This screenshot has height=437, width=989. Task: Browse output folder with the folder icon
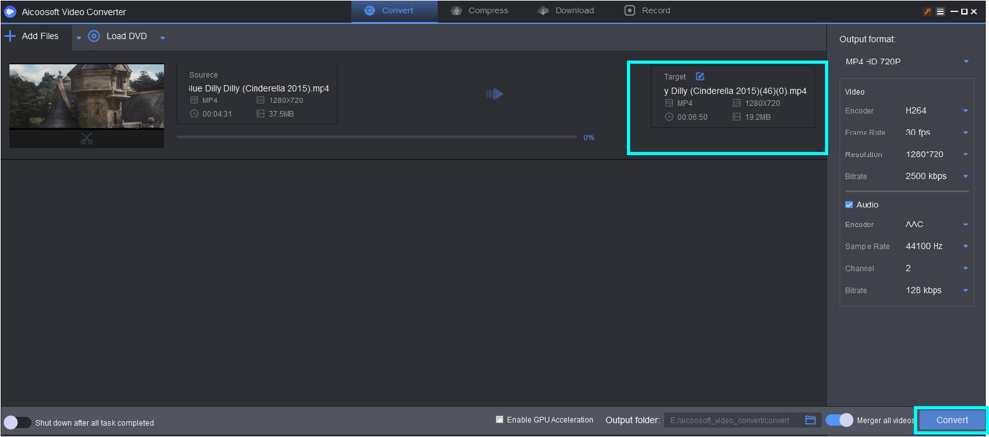[x=811, y=420]
